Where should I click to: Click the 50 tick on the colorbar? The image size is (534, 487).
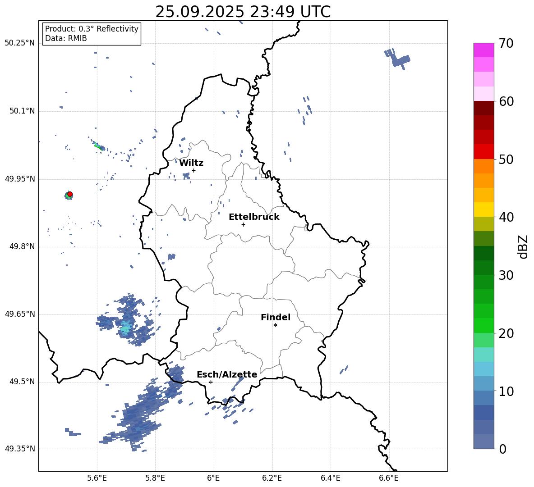(x=506, y=159)
